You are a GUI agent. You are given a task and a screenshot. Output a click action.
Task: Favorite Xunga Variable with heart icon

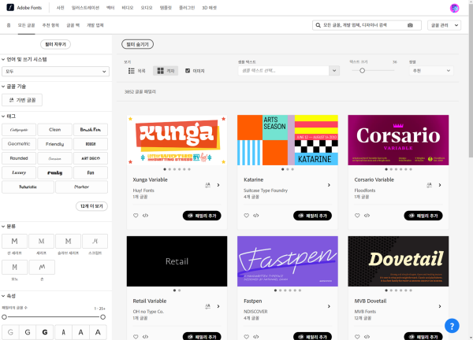click(136, 216)
